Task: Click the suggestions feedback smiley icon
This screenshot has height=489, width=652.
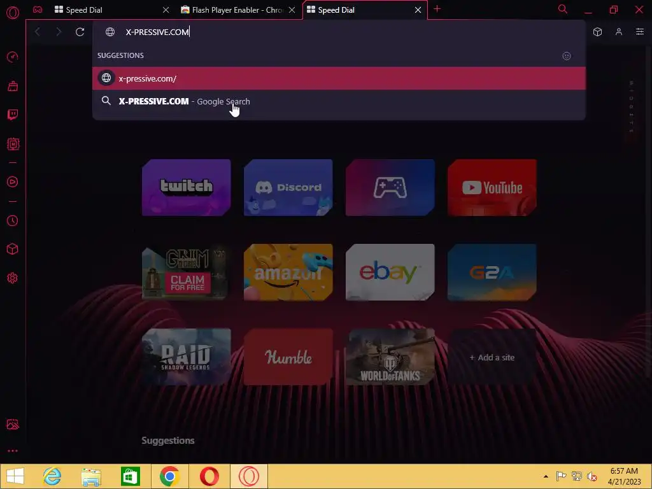Action: (x=566, y=56)
